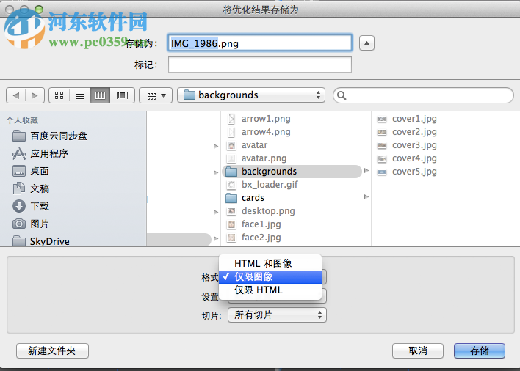520x371 pixels.
Task: Switch to icon view mode
Action: (x=59, y=95)
